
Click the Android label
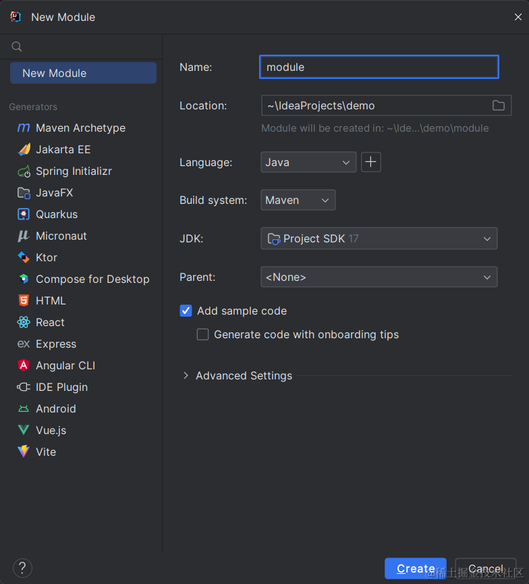(x=56, y=408)
